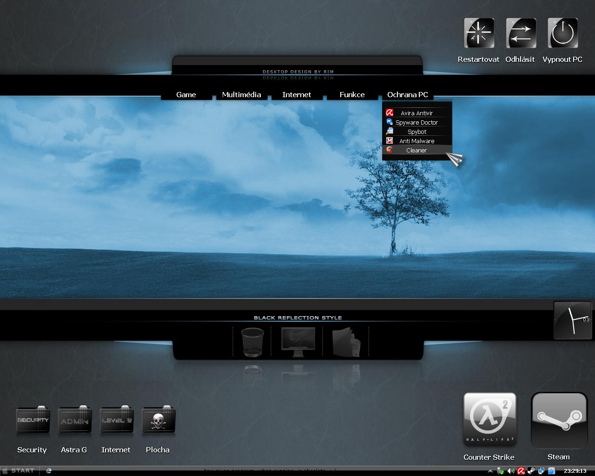The height and width of the screenshot is (476, 595).
Task: Open the documents folder icon in dock
Action: click(x=346, y=342)
